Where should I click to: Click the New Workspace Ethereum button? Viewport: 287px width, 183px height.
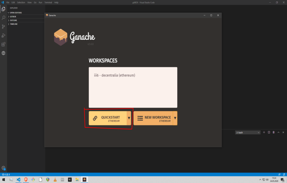click(x=153, y=118)
